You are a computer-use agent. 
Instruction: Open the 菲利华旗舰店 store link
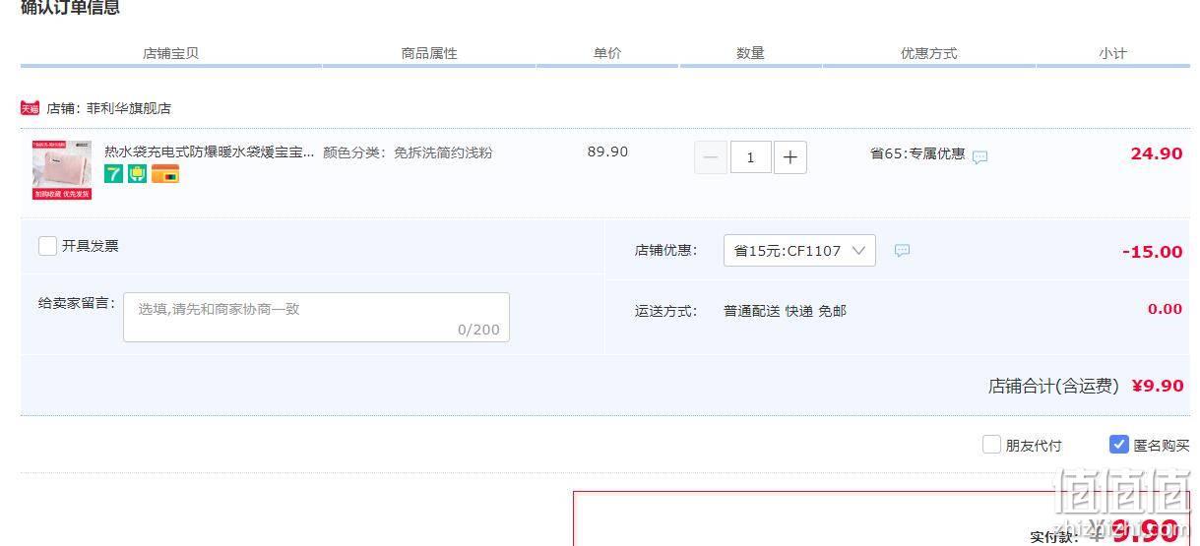pos(129,108)
